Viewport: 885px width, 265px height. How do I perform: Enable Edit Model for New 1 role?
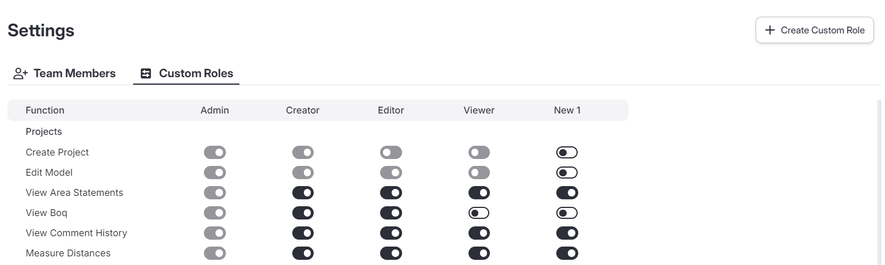coord(567,173)
